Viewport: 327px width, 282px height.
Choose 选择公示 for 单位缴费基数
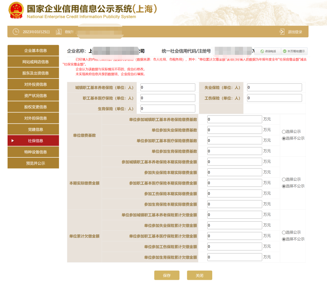tap(284, 132)
